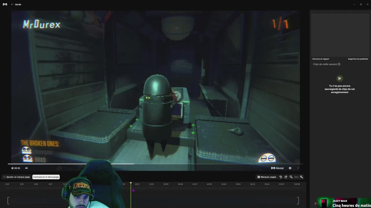Click the left trim bracket handle
371x208 pixels.
click(x=8, y=200)
